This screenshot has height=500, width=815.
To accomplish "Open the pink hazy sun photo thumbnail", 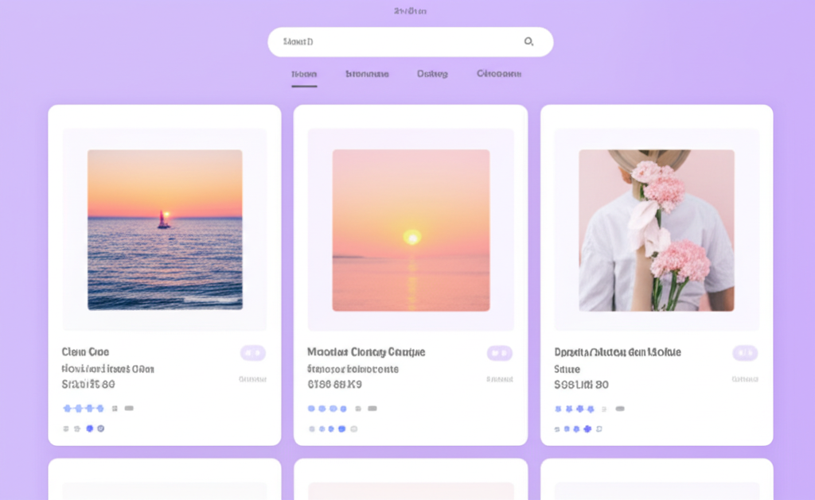I will click(x=411, y=231).
